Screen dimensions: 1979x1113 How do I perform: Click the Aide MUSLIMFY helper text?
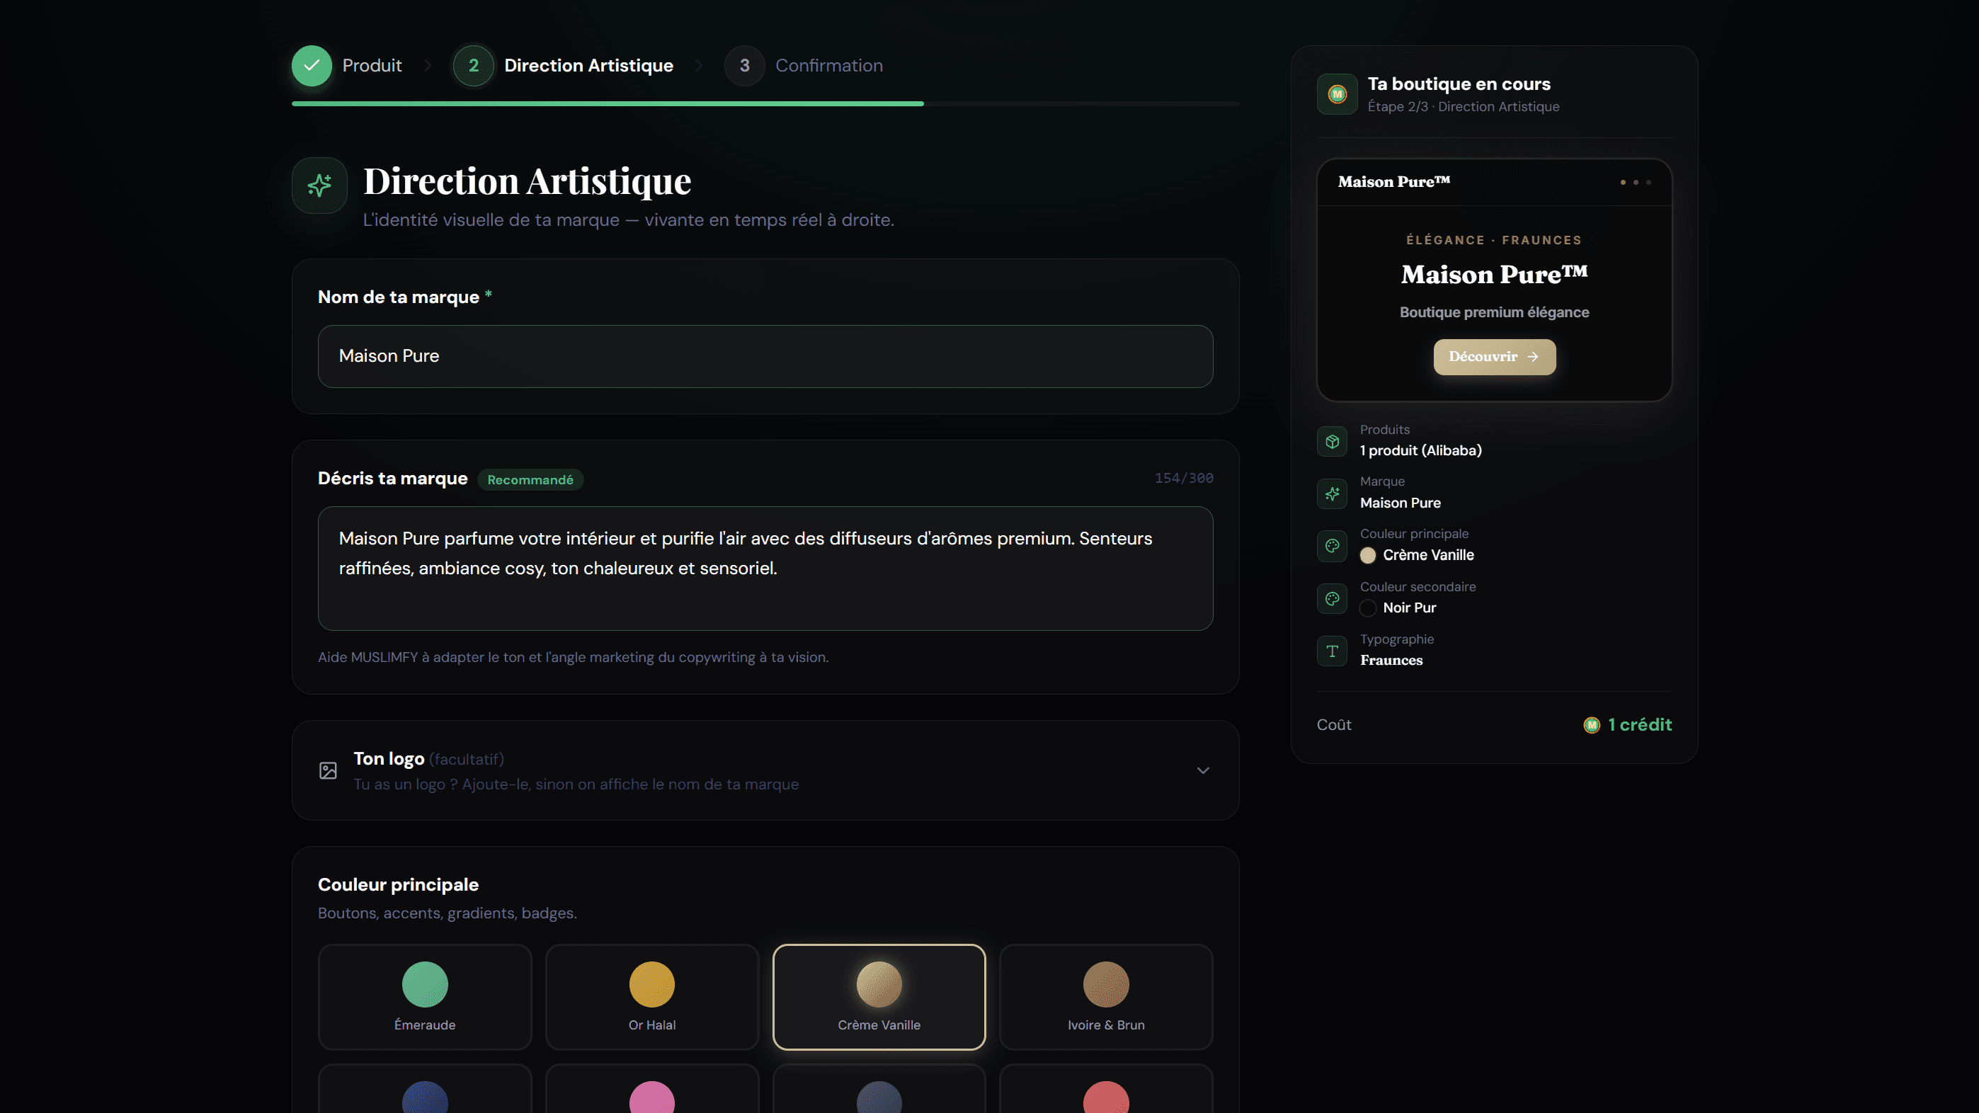(x=573, y=658)
